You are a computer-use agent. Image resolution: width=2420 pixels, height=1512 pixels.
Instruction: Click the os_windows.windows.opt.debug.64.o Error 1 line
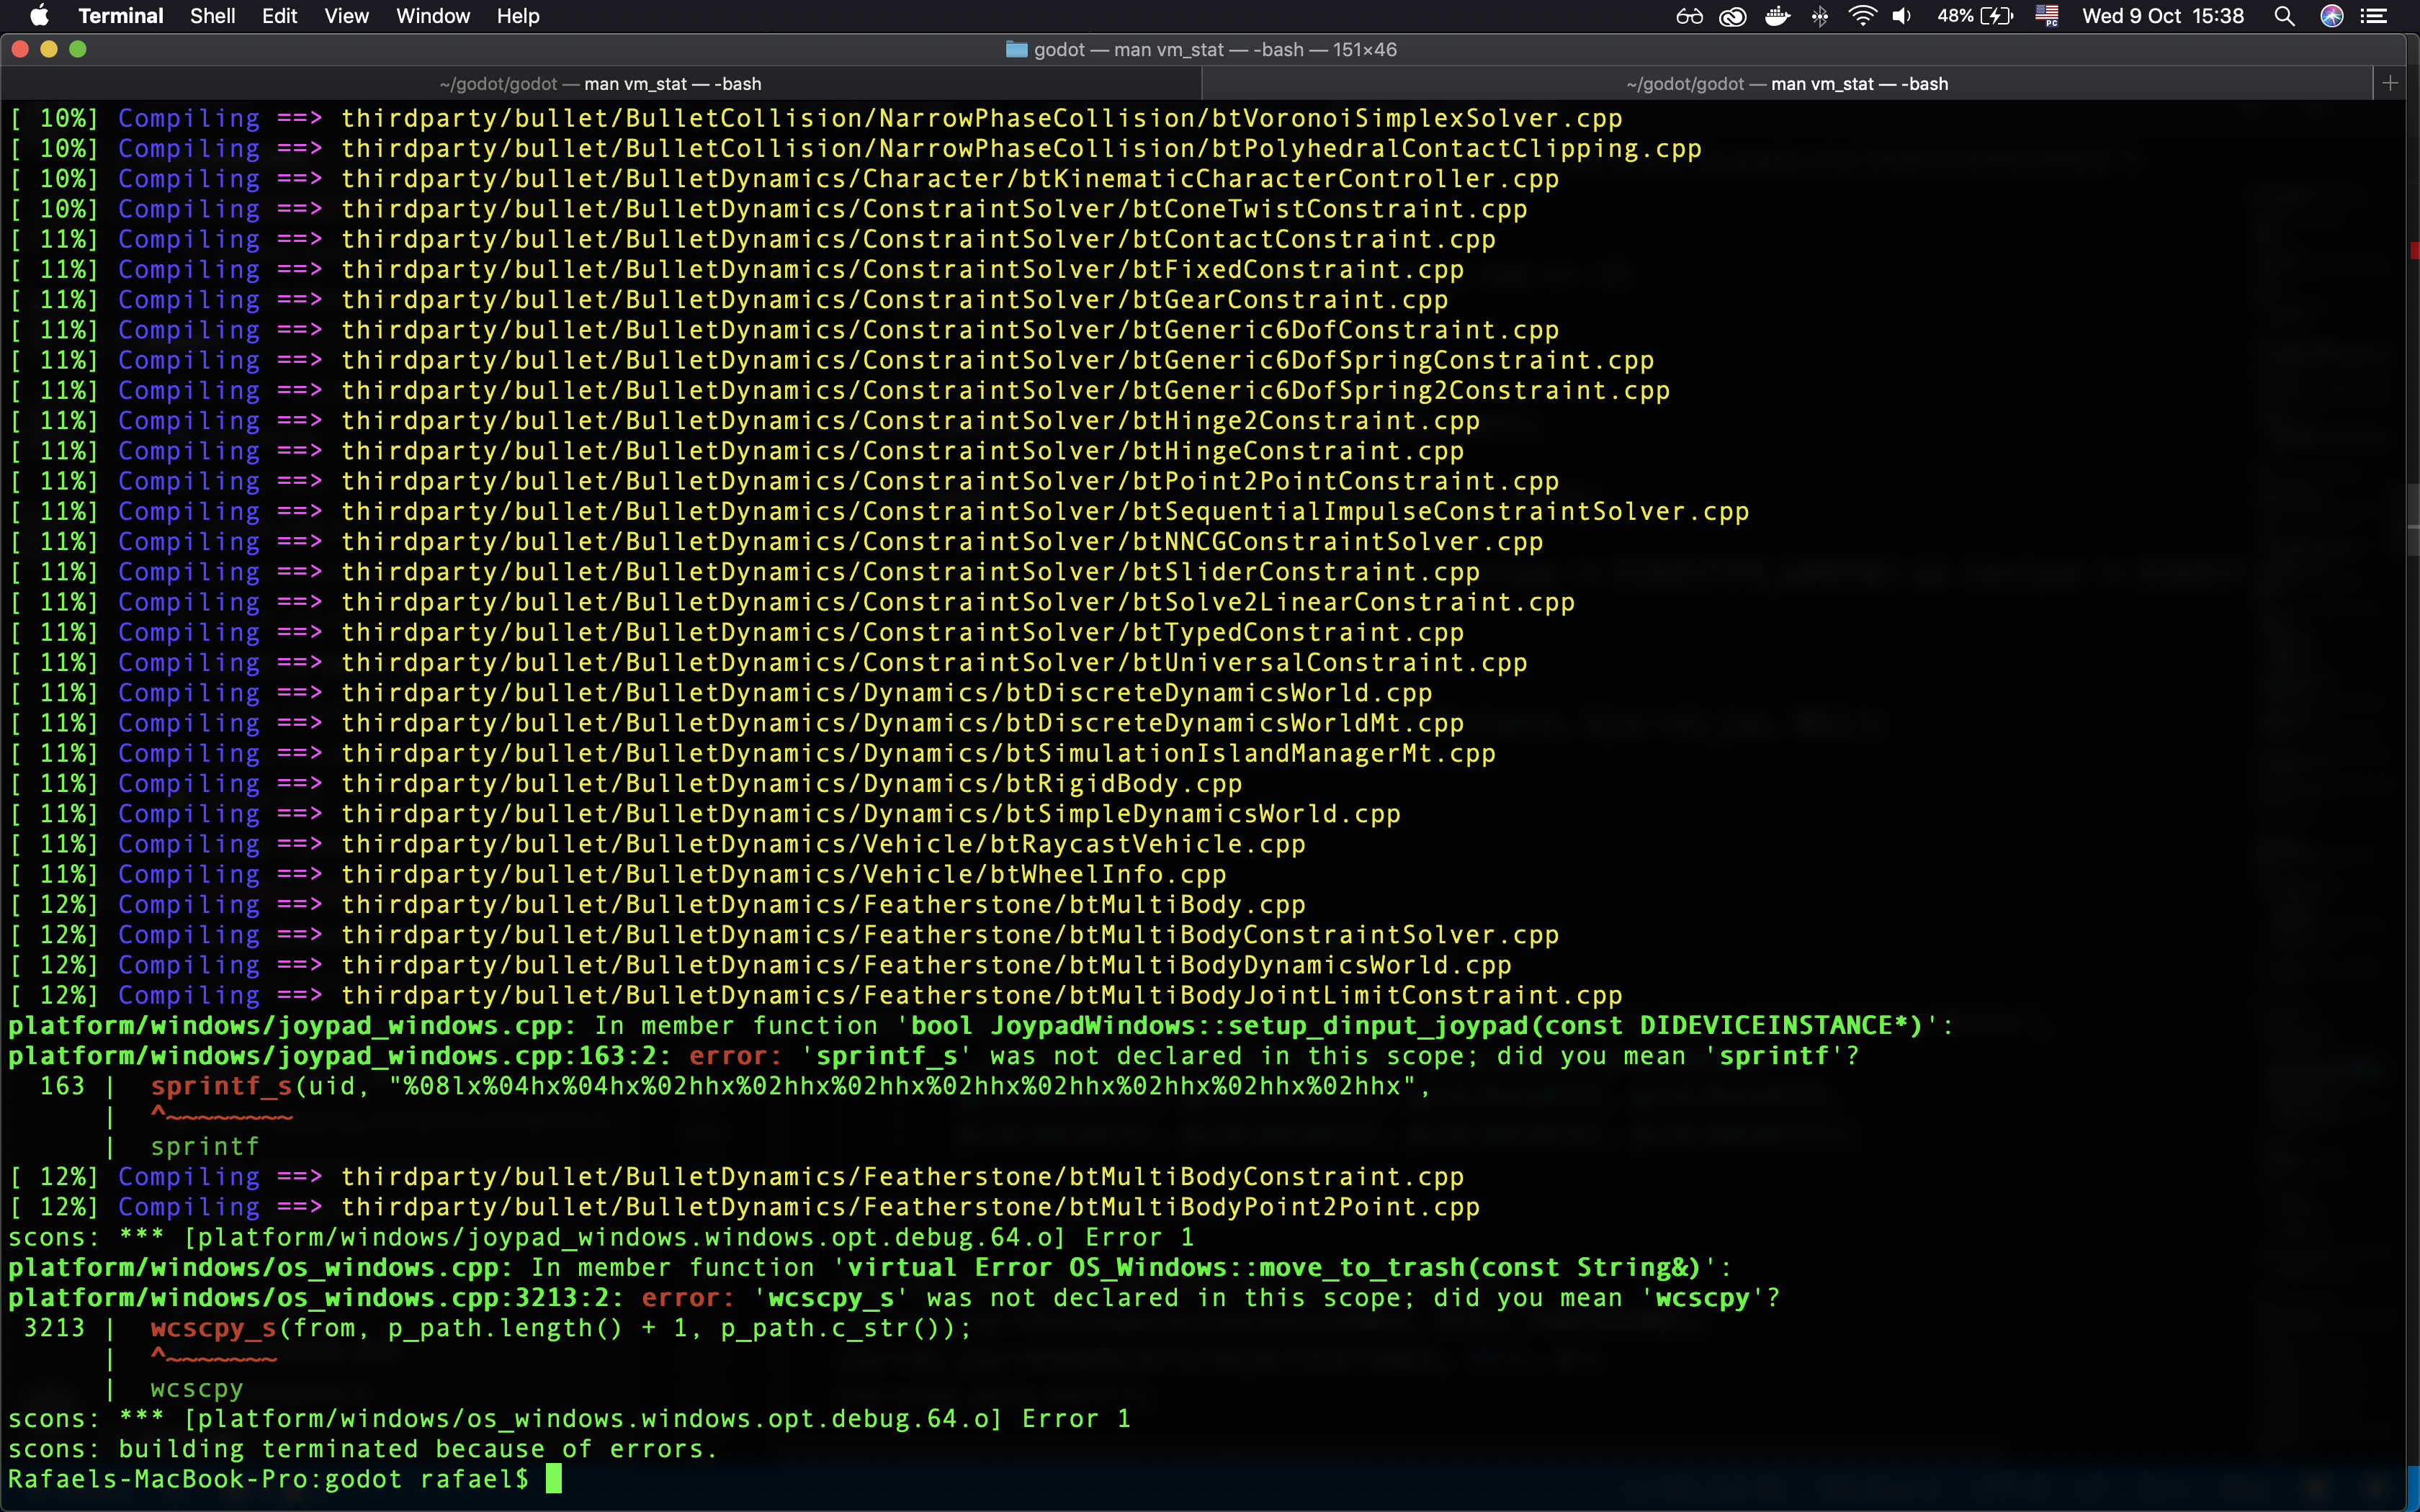click(x=569, y=1419)
